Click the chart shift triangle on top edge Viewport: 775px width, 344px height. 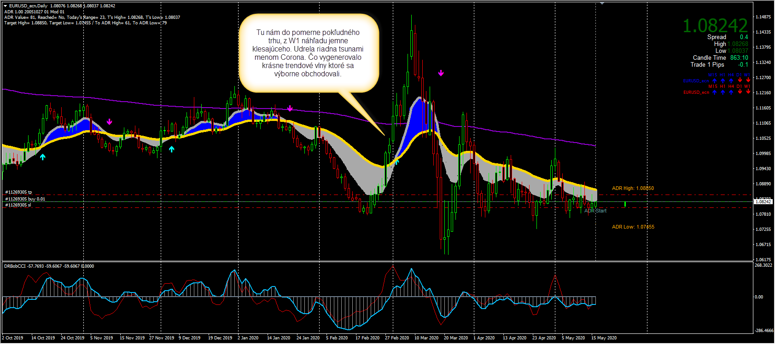[602, 3]
